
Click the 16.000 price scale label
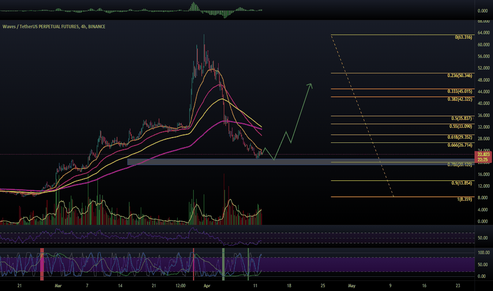coord(483,174)
